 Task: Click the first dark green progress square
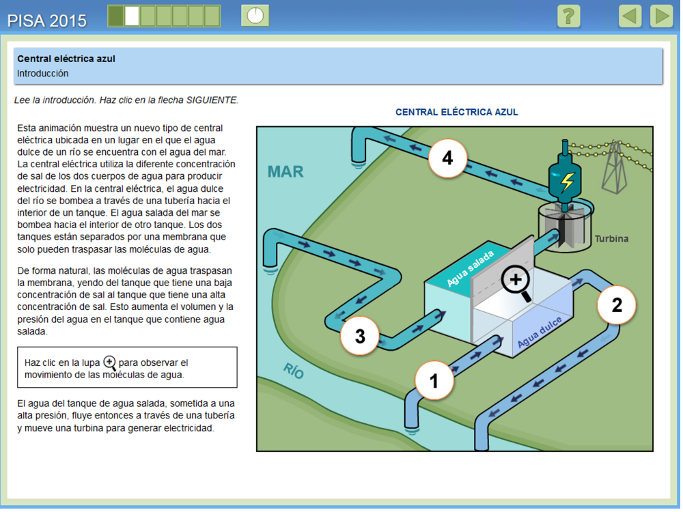click(116, 16)
